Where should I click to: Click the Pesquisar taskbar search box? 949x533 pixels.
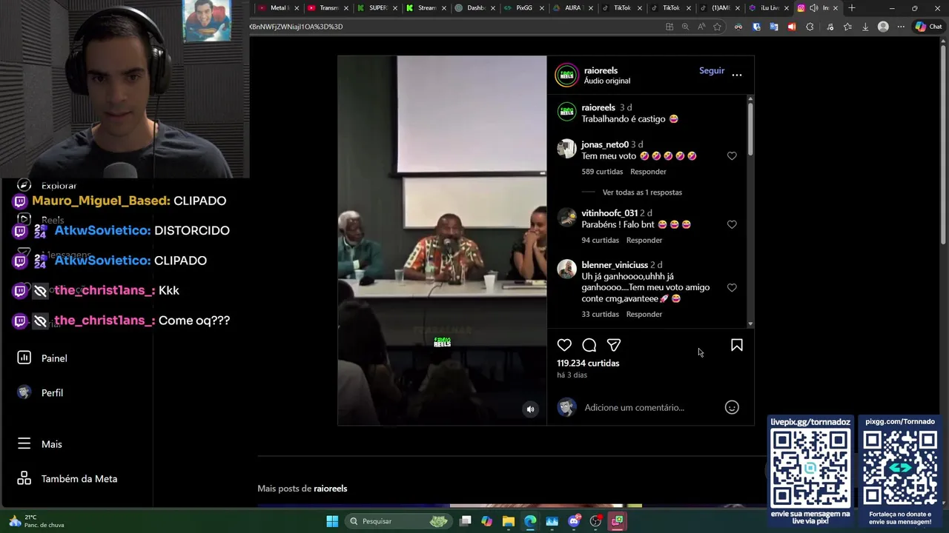[399, 521]
